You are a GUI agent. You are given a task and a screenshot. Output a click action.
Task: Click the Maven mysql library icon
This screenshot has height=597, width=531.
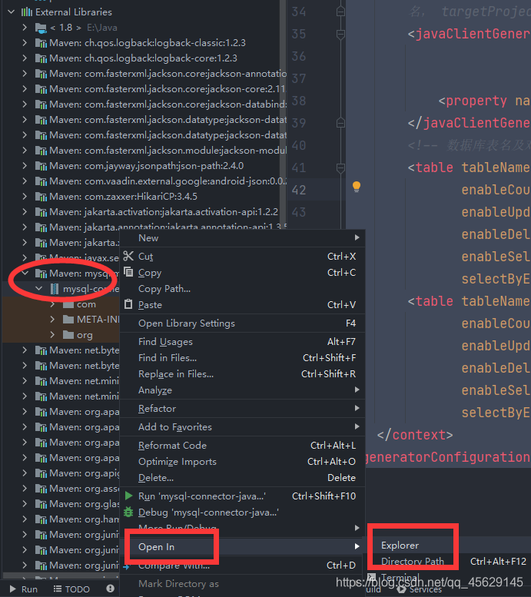click(x=41, y=274)
